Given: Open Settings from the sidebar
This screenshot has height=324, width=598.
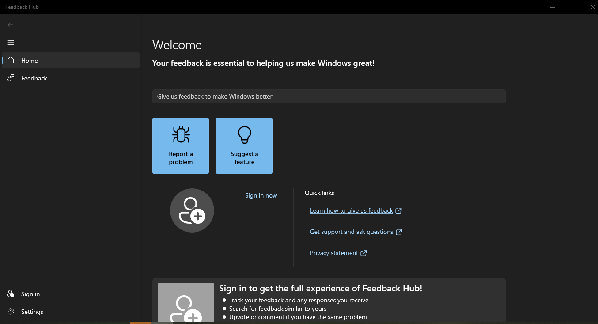Looking at the screenshot, I should pyautogui.click(x=32, y=312).
